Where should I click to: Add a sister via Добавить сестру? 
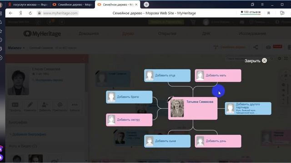129,120
